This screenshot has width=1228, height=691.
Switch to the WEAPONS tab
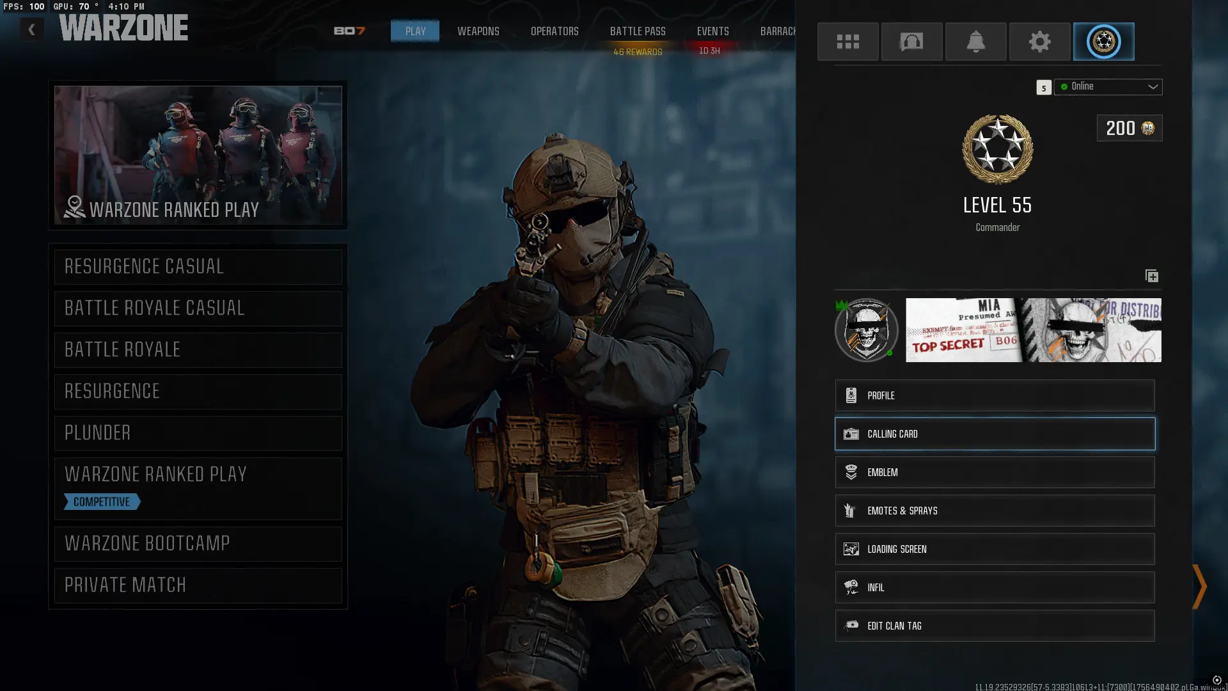pos(478,31)
